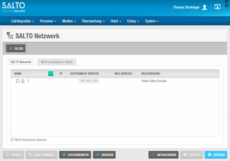
Task: Open the info icon at the top right corner
Action: tap(226, 1)
